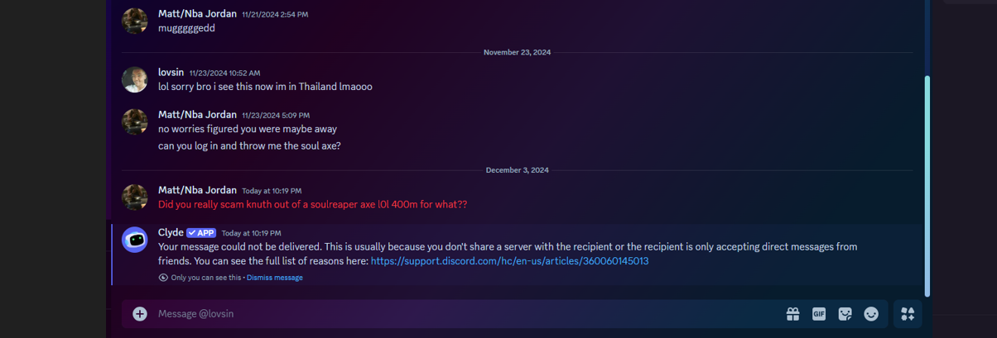Dismiss the Clyde message
This screenshot has width=997, height=338.
point(274,278)
